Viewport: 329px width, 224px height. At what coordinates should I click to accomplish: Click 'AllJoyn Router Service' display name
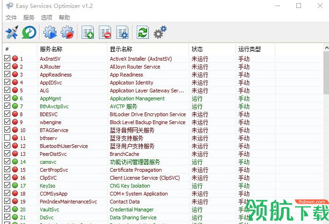pos(135,67)
